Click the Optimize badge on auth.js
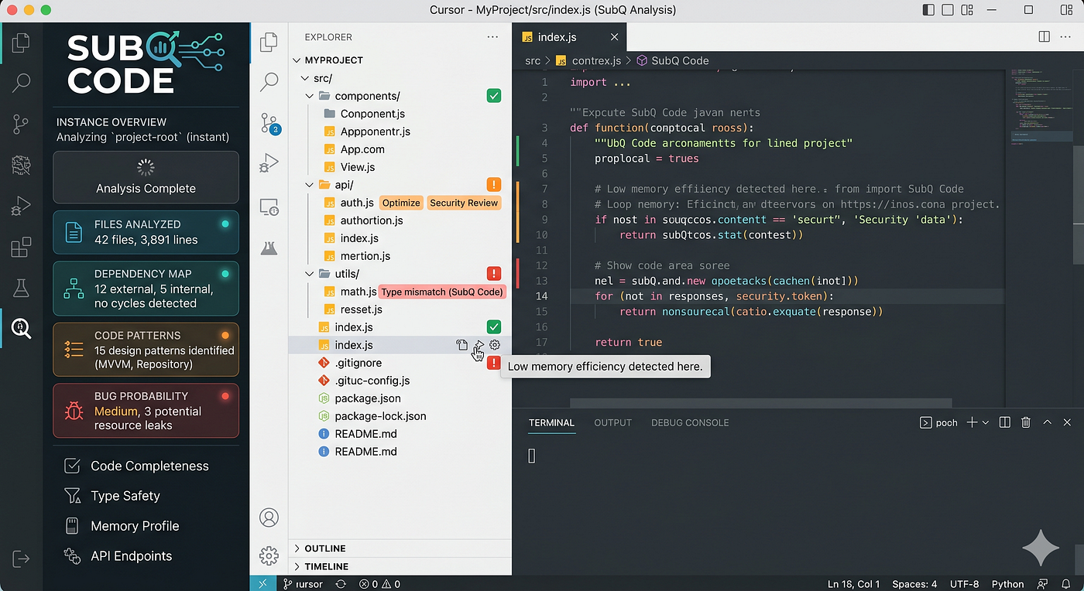The width and height of the screenshot is (1084, 591). click(x=401, y=203)
